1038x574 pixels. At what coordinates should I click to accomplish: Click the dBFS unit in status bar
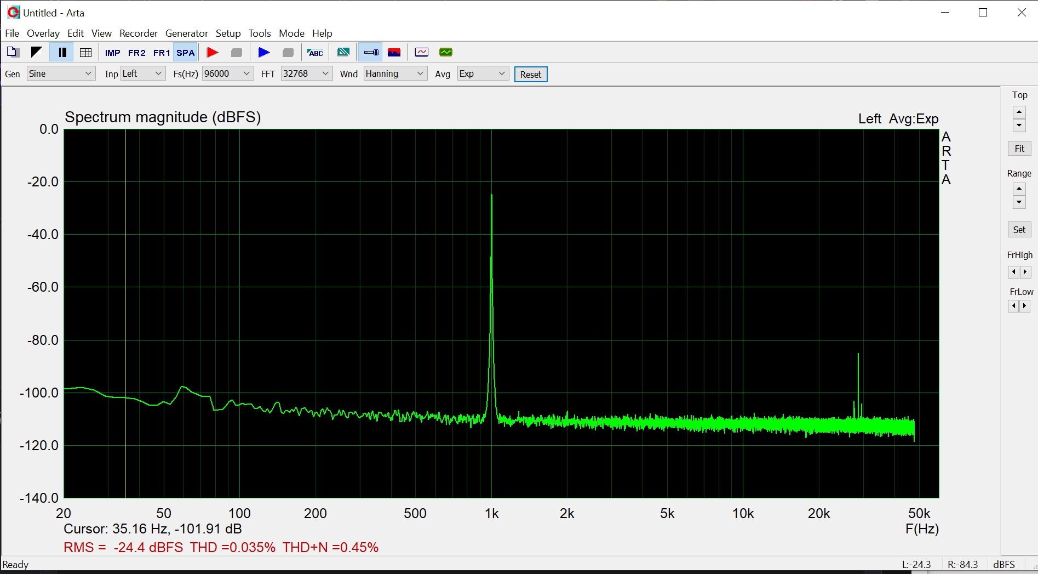[x=1004, y=565]
